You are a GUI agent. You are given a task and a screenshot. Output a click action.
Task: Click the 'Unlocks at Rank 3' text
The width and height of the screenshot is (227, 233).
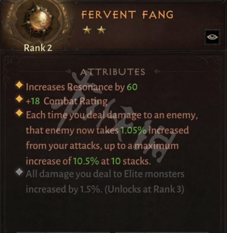coord(145,189)
